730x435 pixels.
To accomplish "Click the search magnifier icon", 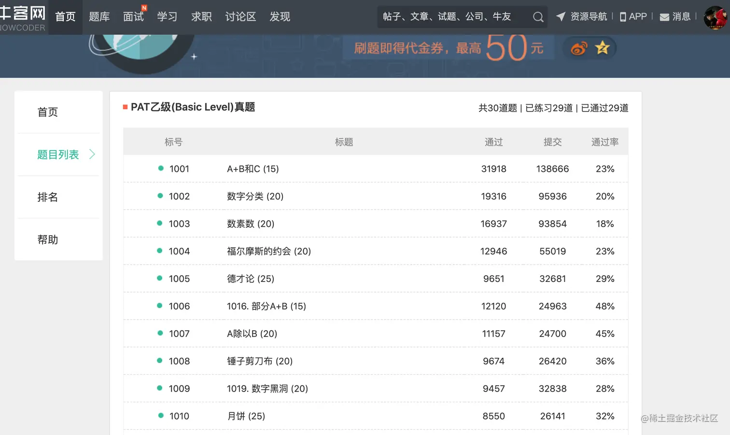I will click(538, 17).
